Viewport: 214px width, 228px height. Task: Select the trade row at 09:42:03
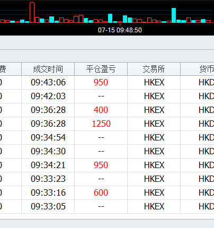click(x=107, y=97)
